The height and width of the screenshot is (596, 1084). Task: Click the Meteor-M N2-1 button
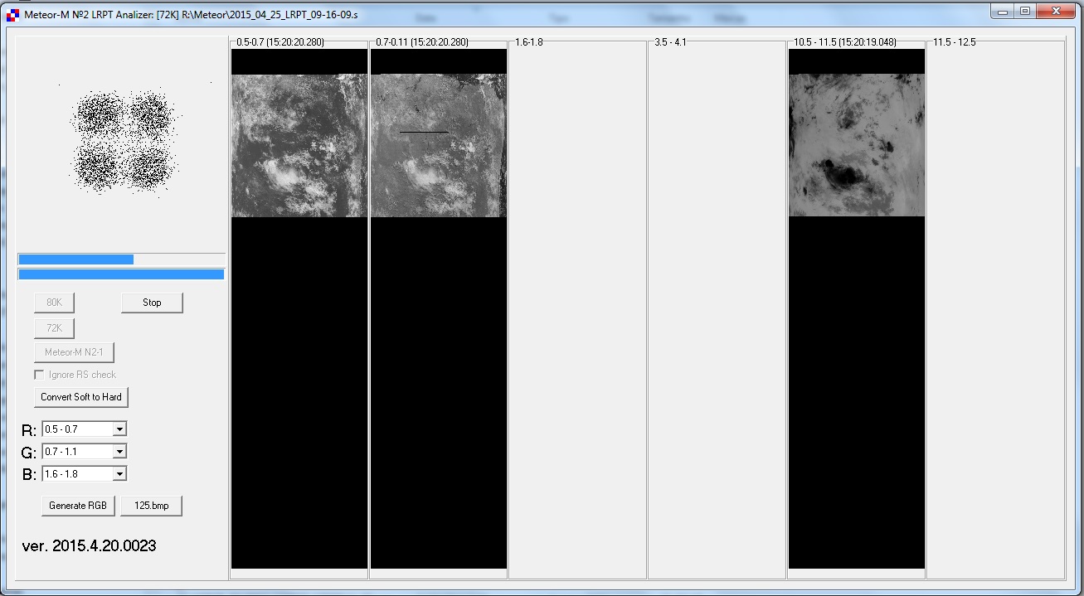click(74, 352)
